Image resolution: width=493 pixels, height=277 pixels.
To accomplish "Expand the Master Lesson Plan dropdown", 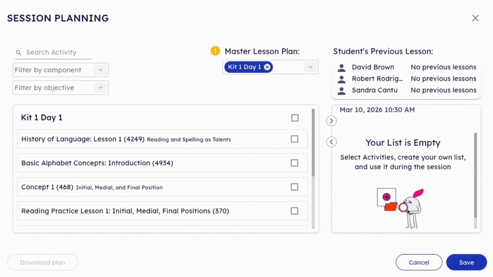I will coord(310,67).
